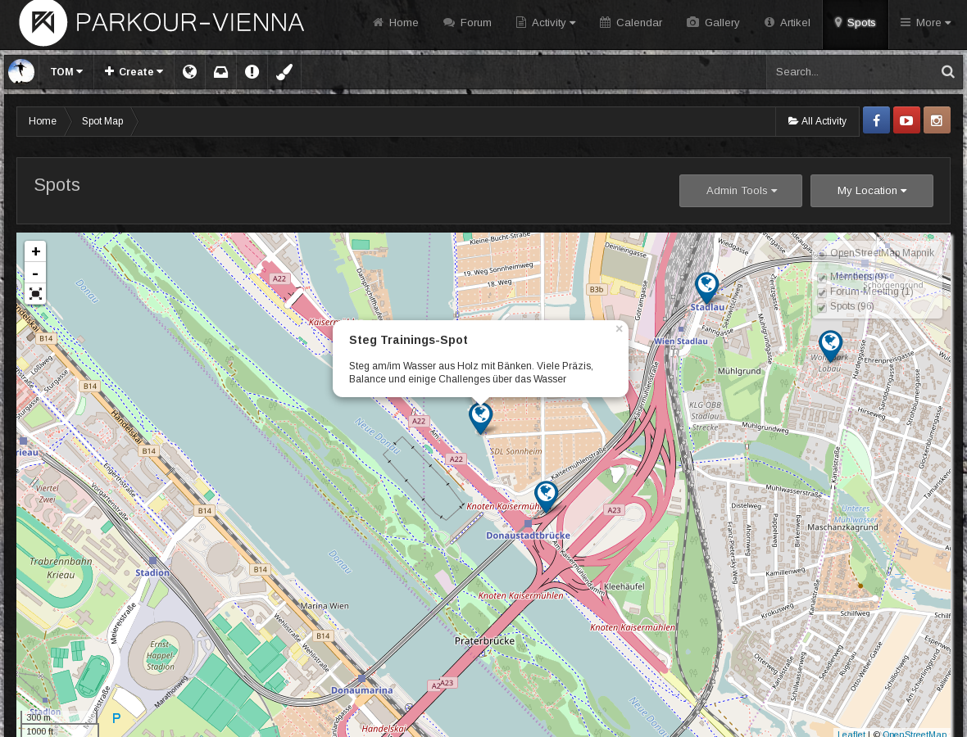Screen dimensions: 967x737
Task: Toggle the Forum-Meeting layer checkbox
Action: (x=821, y=292)
